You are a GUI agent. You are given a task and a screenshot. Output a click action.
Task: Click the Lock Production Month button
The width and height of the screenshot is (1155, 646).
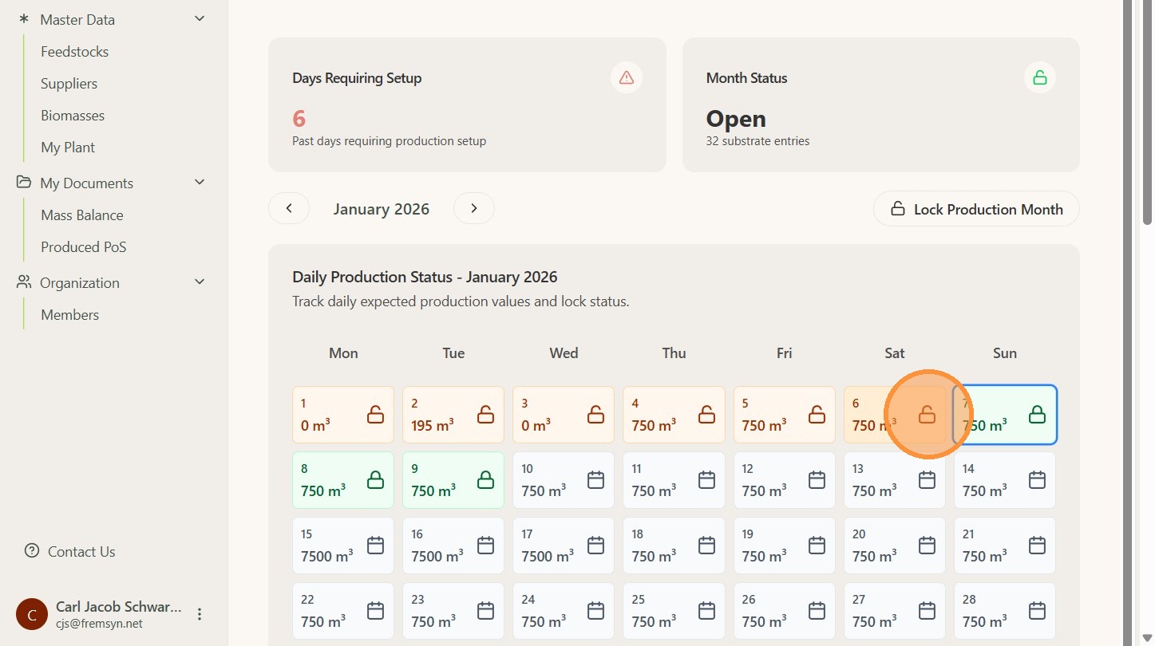coord(975,209)
